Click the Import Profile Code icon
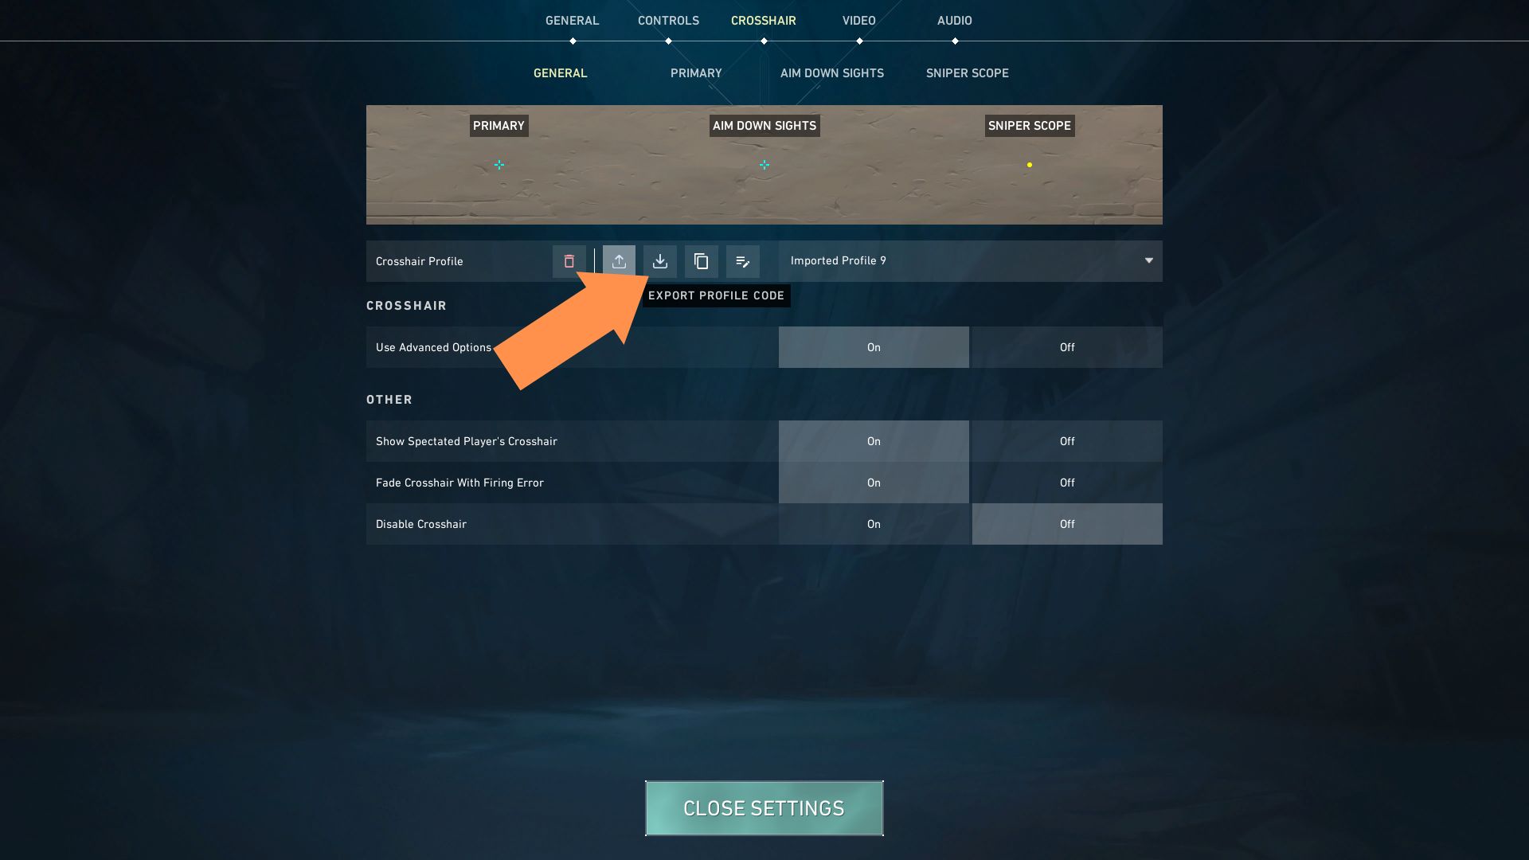The image size is (1529, 860). pos(659,260)
